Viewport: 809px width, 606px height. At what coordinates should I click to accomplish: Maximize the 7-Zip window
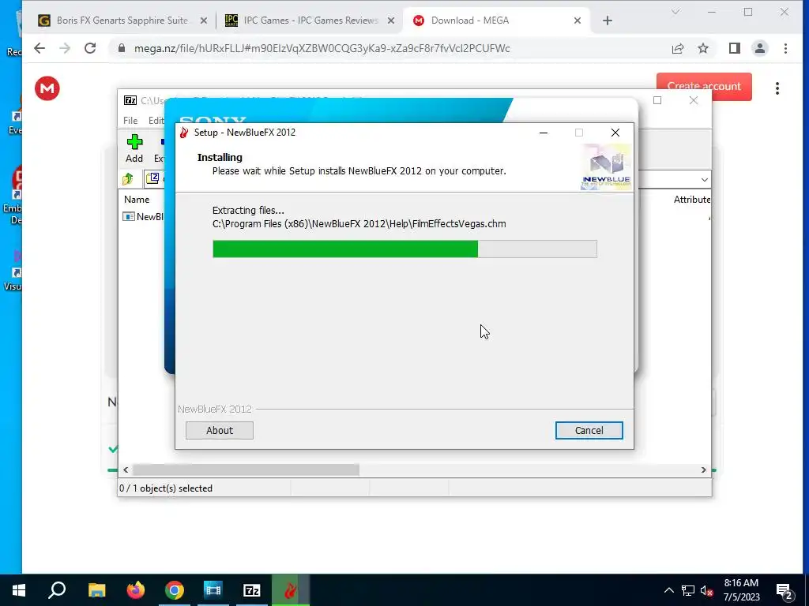657,100
